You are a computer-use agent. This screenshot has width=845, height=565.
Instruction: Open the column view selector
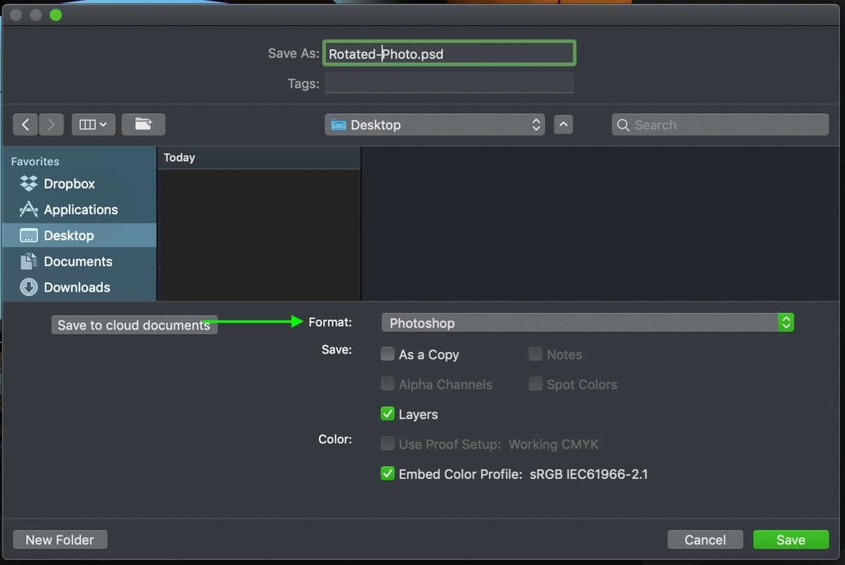click(x=93, y=124)
